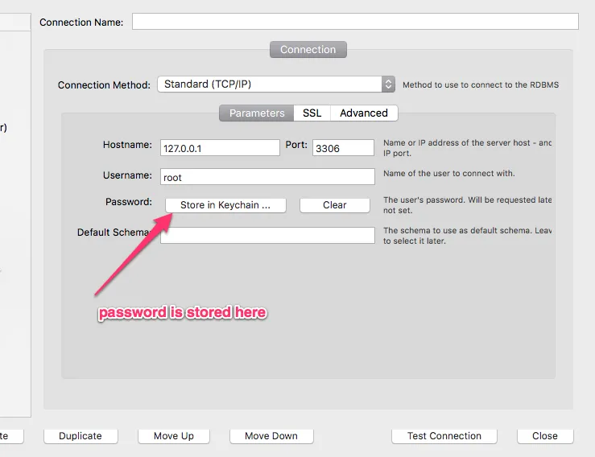
Task: Click the Default Schema input field
Action: tap(267, 236)
